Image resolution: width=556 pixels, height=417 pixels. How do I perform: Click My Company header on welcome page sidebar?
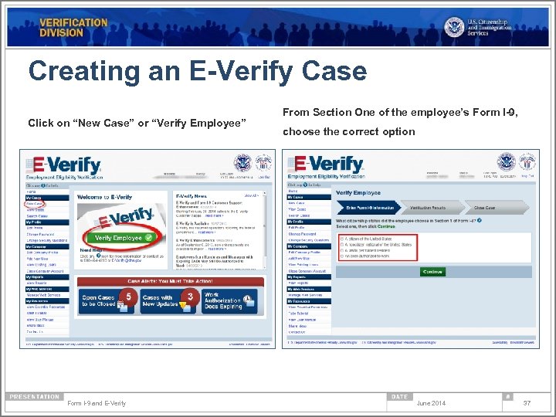(x=47, y=246)
